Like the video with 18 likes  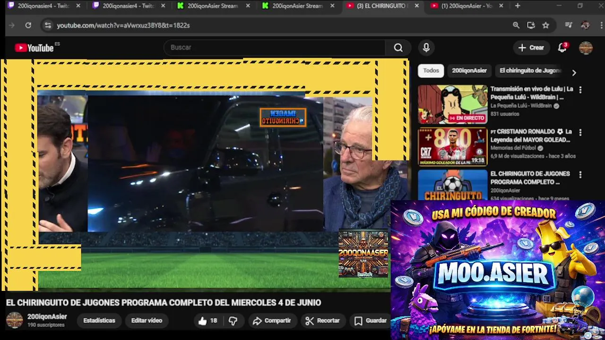coord(207,321)
